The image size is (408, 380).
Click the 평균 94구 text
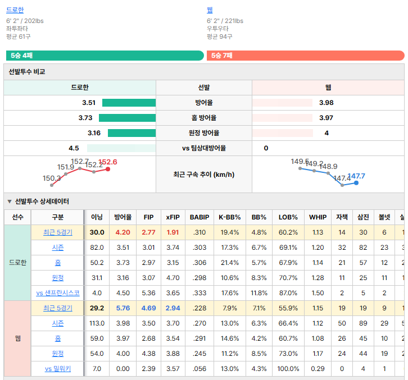click(220, 36)
